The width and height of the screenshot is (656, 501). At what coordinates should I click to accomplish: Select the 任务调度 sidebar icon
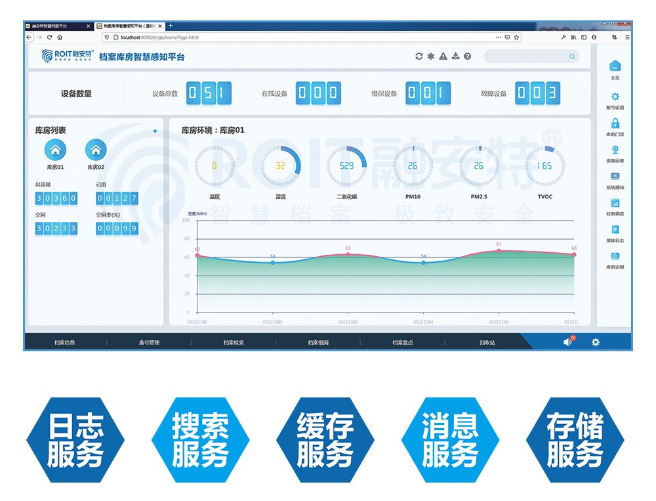[615, 203]
